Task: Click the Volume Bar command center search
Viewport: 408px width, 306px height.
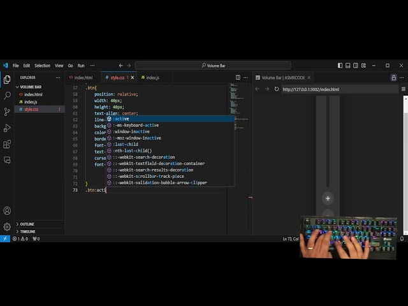Action: pos(213,66)
